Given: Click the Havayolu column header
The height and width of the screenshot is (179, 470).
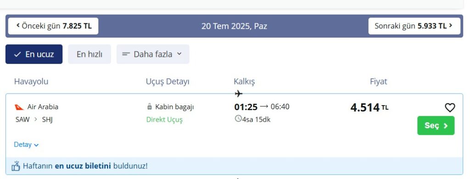Looking at the screenshot, I should pos(31,82).
